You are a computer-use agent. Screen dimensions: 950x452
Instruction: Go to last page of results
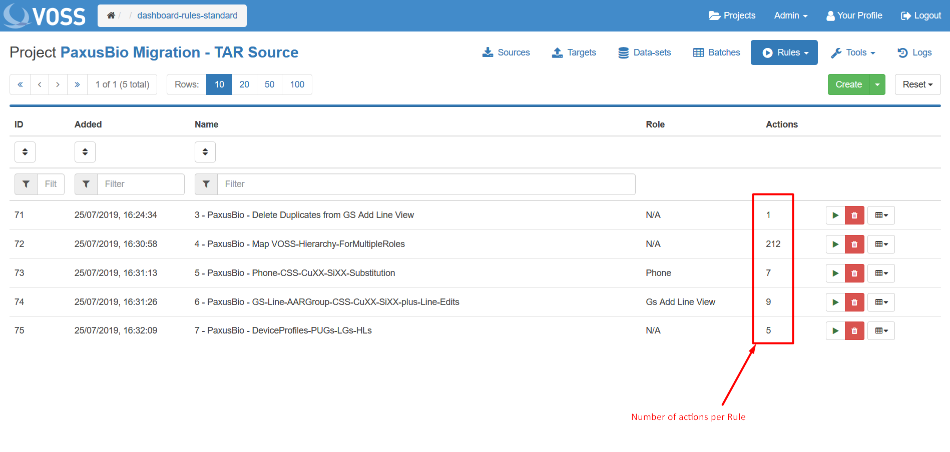coord(77,84)
